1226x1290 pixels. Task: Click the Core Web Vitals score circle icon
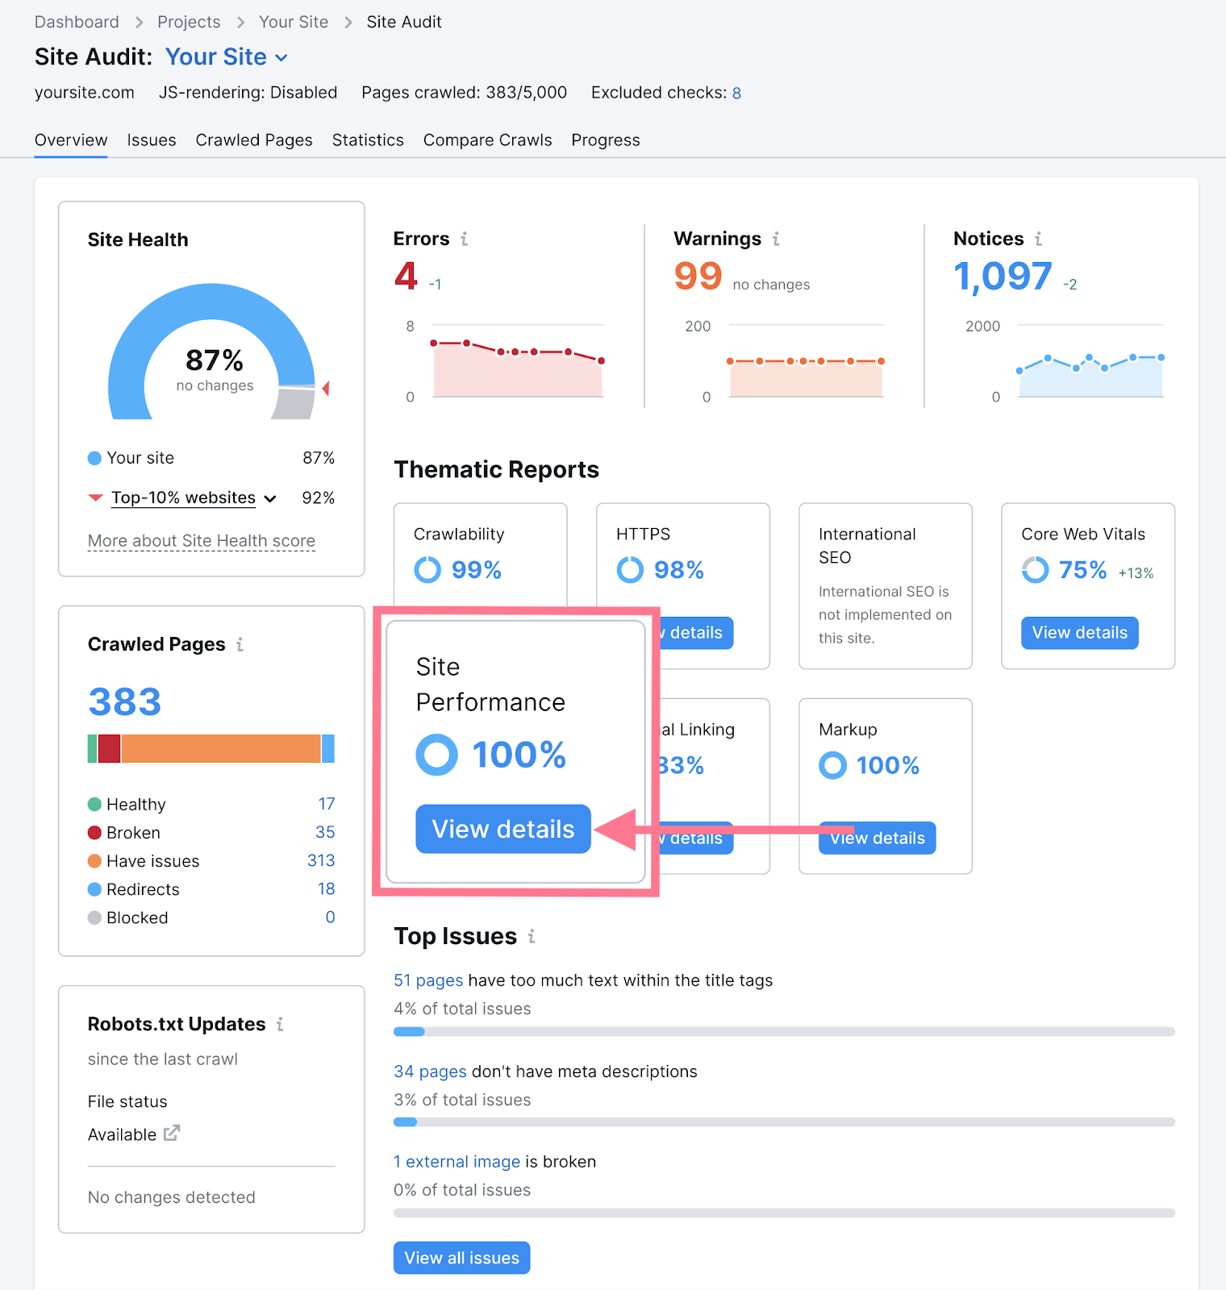pyautogui.click(x=1035, y=570)
